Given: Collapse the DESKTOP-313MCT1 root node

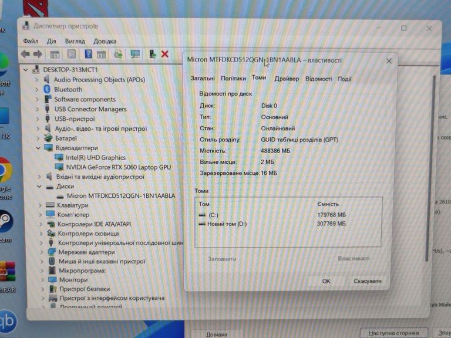Looking at the screenshot, I should 26,70.
